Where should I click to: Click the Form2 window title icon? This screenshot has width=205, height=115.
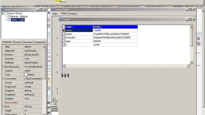click(x=61, y=19)
